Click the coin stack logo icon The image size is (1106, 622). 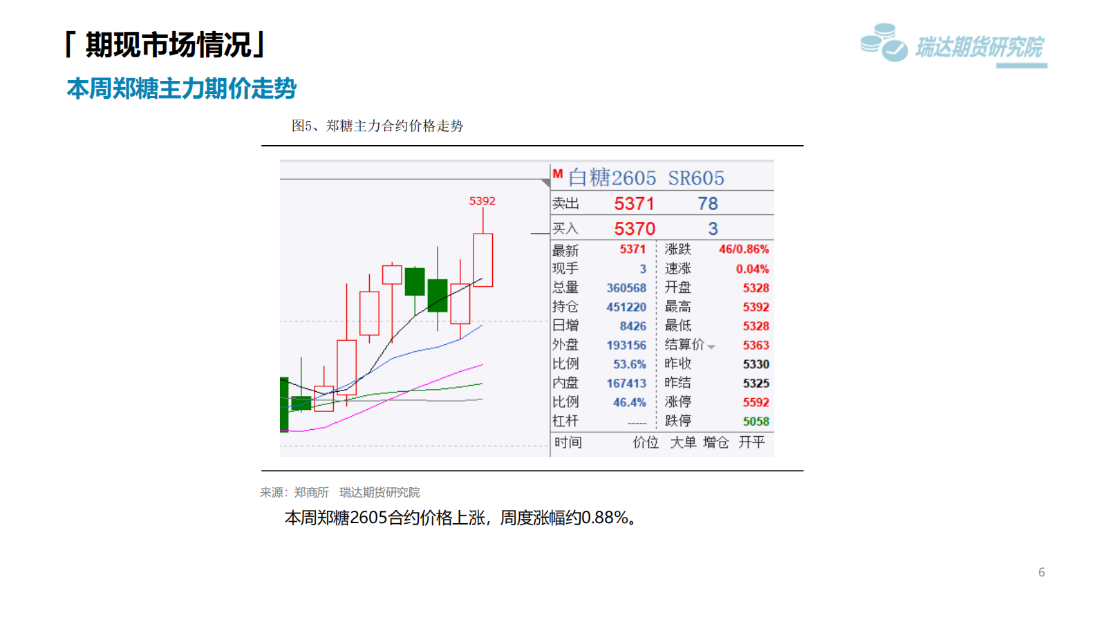tap(883, 42)
